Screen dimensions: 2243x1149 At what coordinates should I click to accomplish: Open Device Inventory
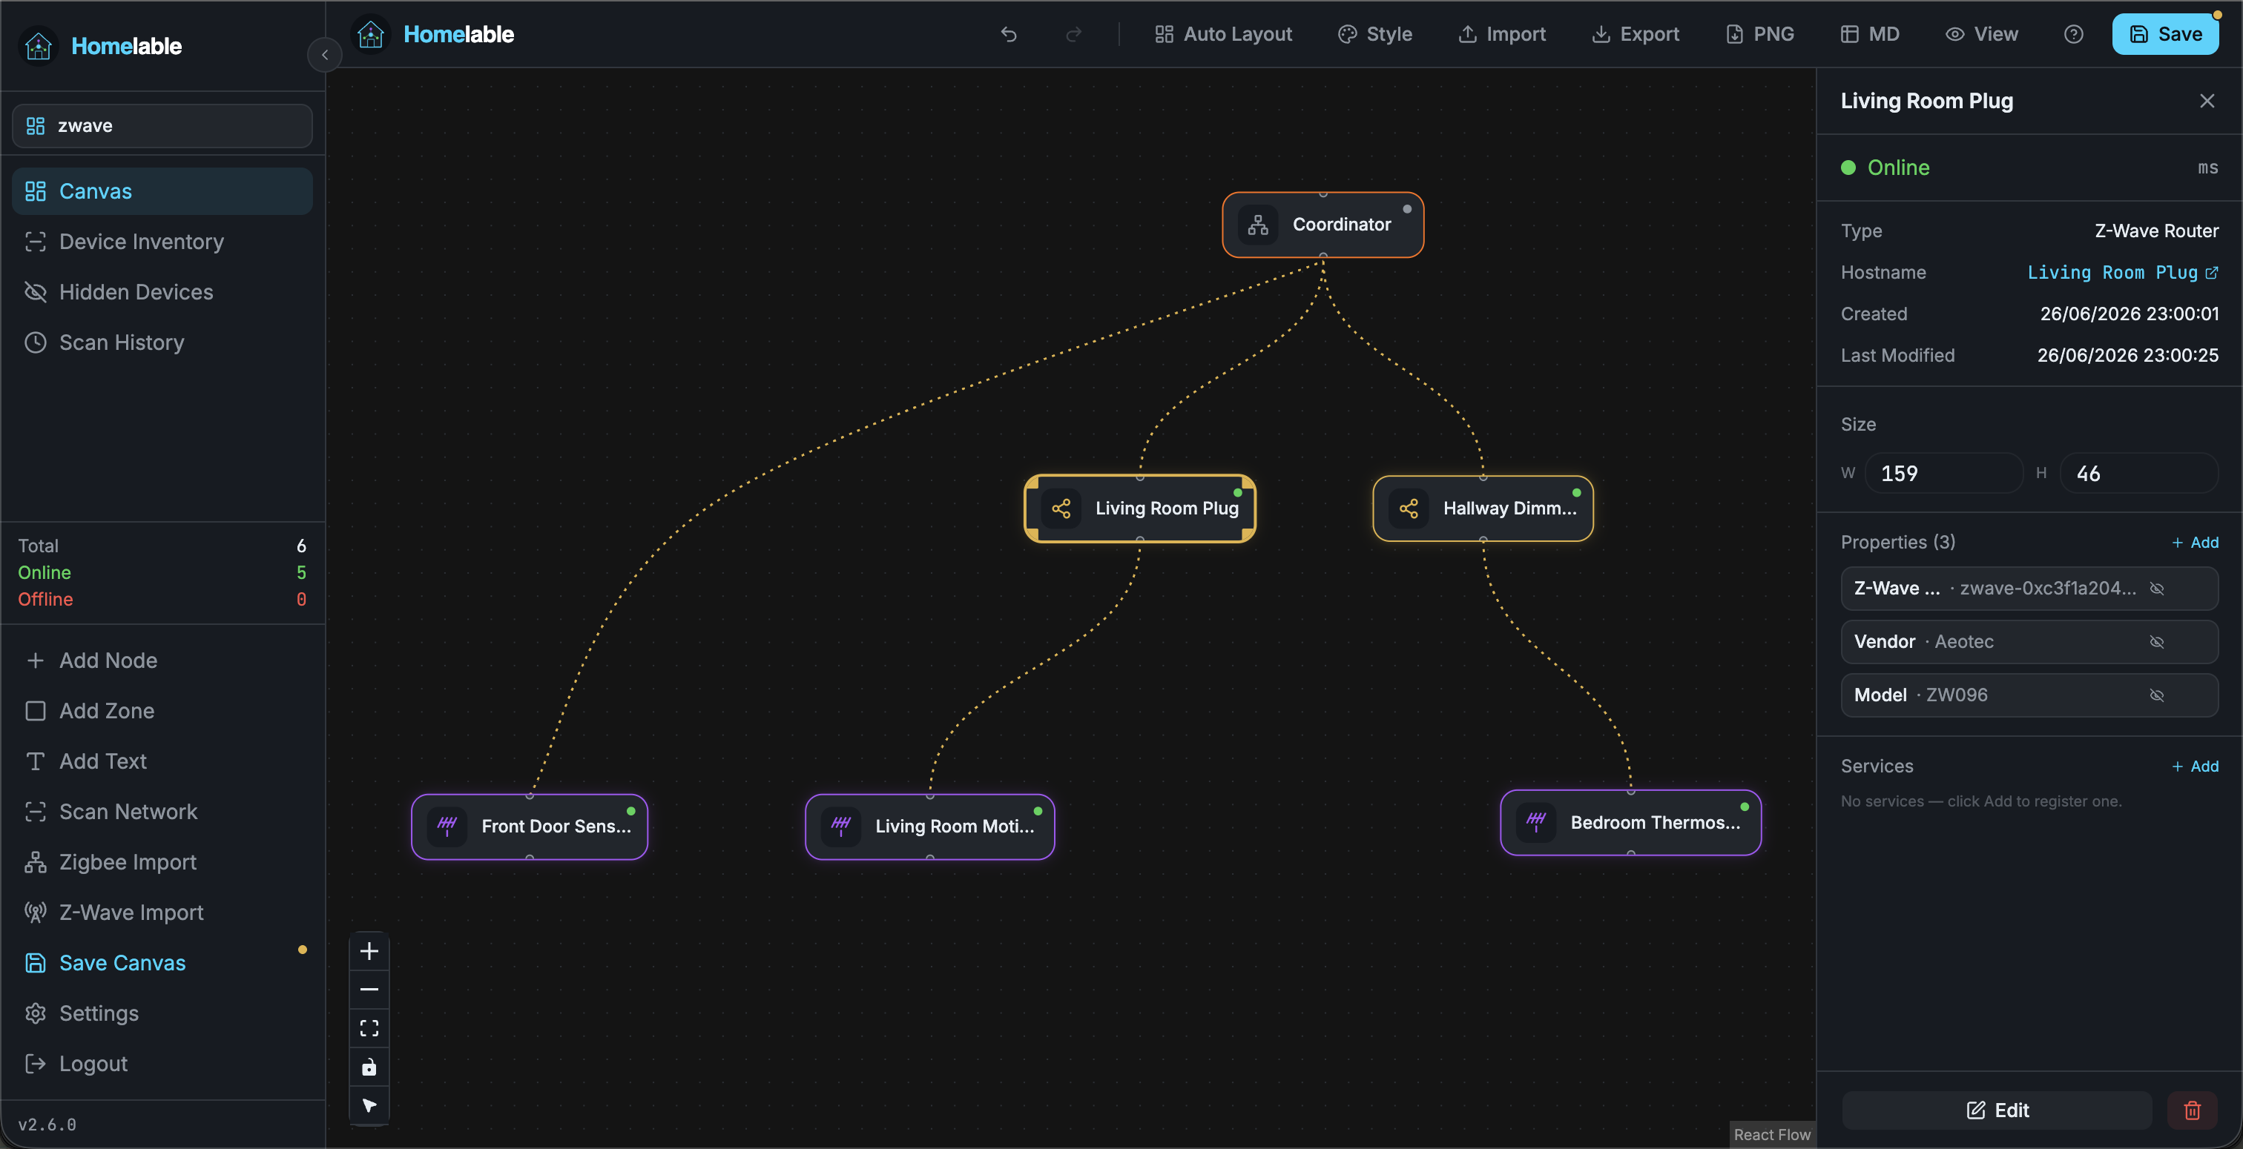[x=162, y=242]
